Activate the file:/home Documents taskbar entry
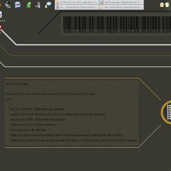The height and width of the screenshot is (171, 171). click(x=121, y=7)
